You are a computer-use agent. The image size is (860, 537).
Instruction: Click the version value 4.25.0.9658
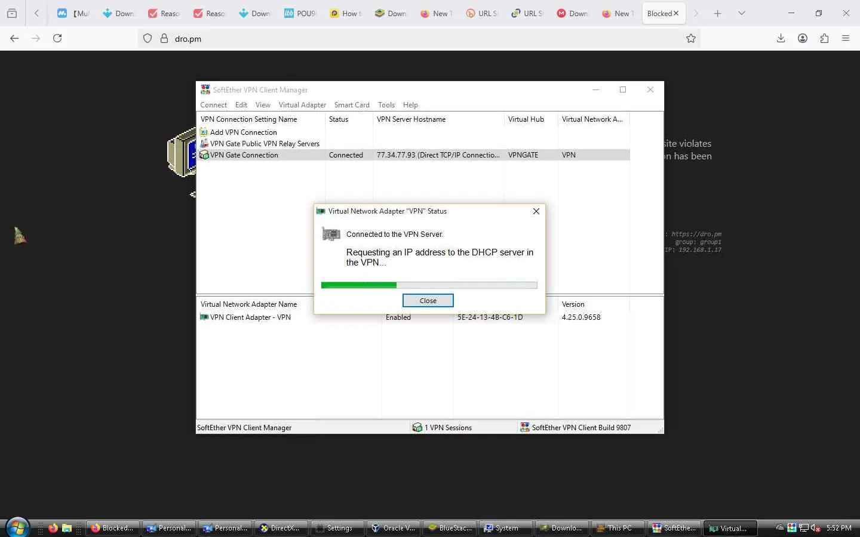tap(581, 317)
